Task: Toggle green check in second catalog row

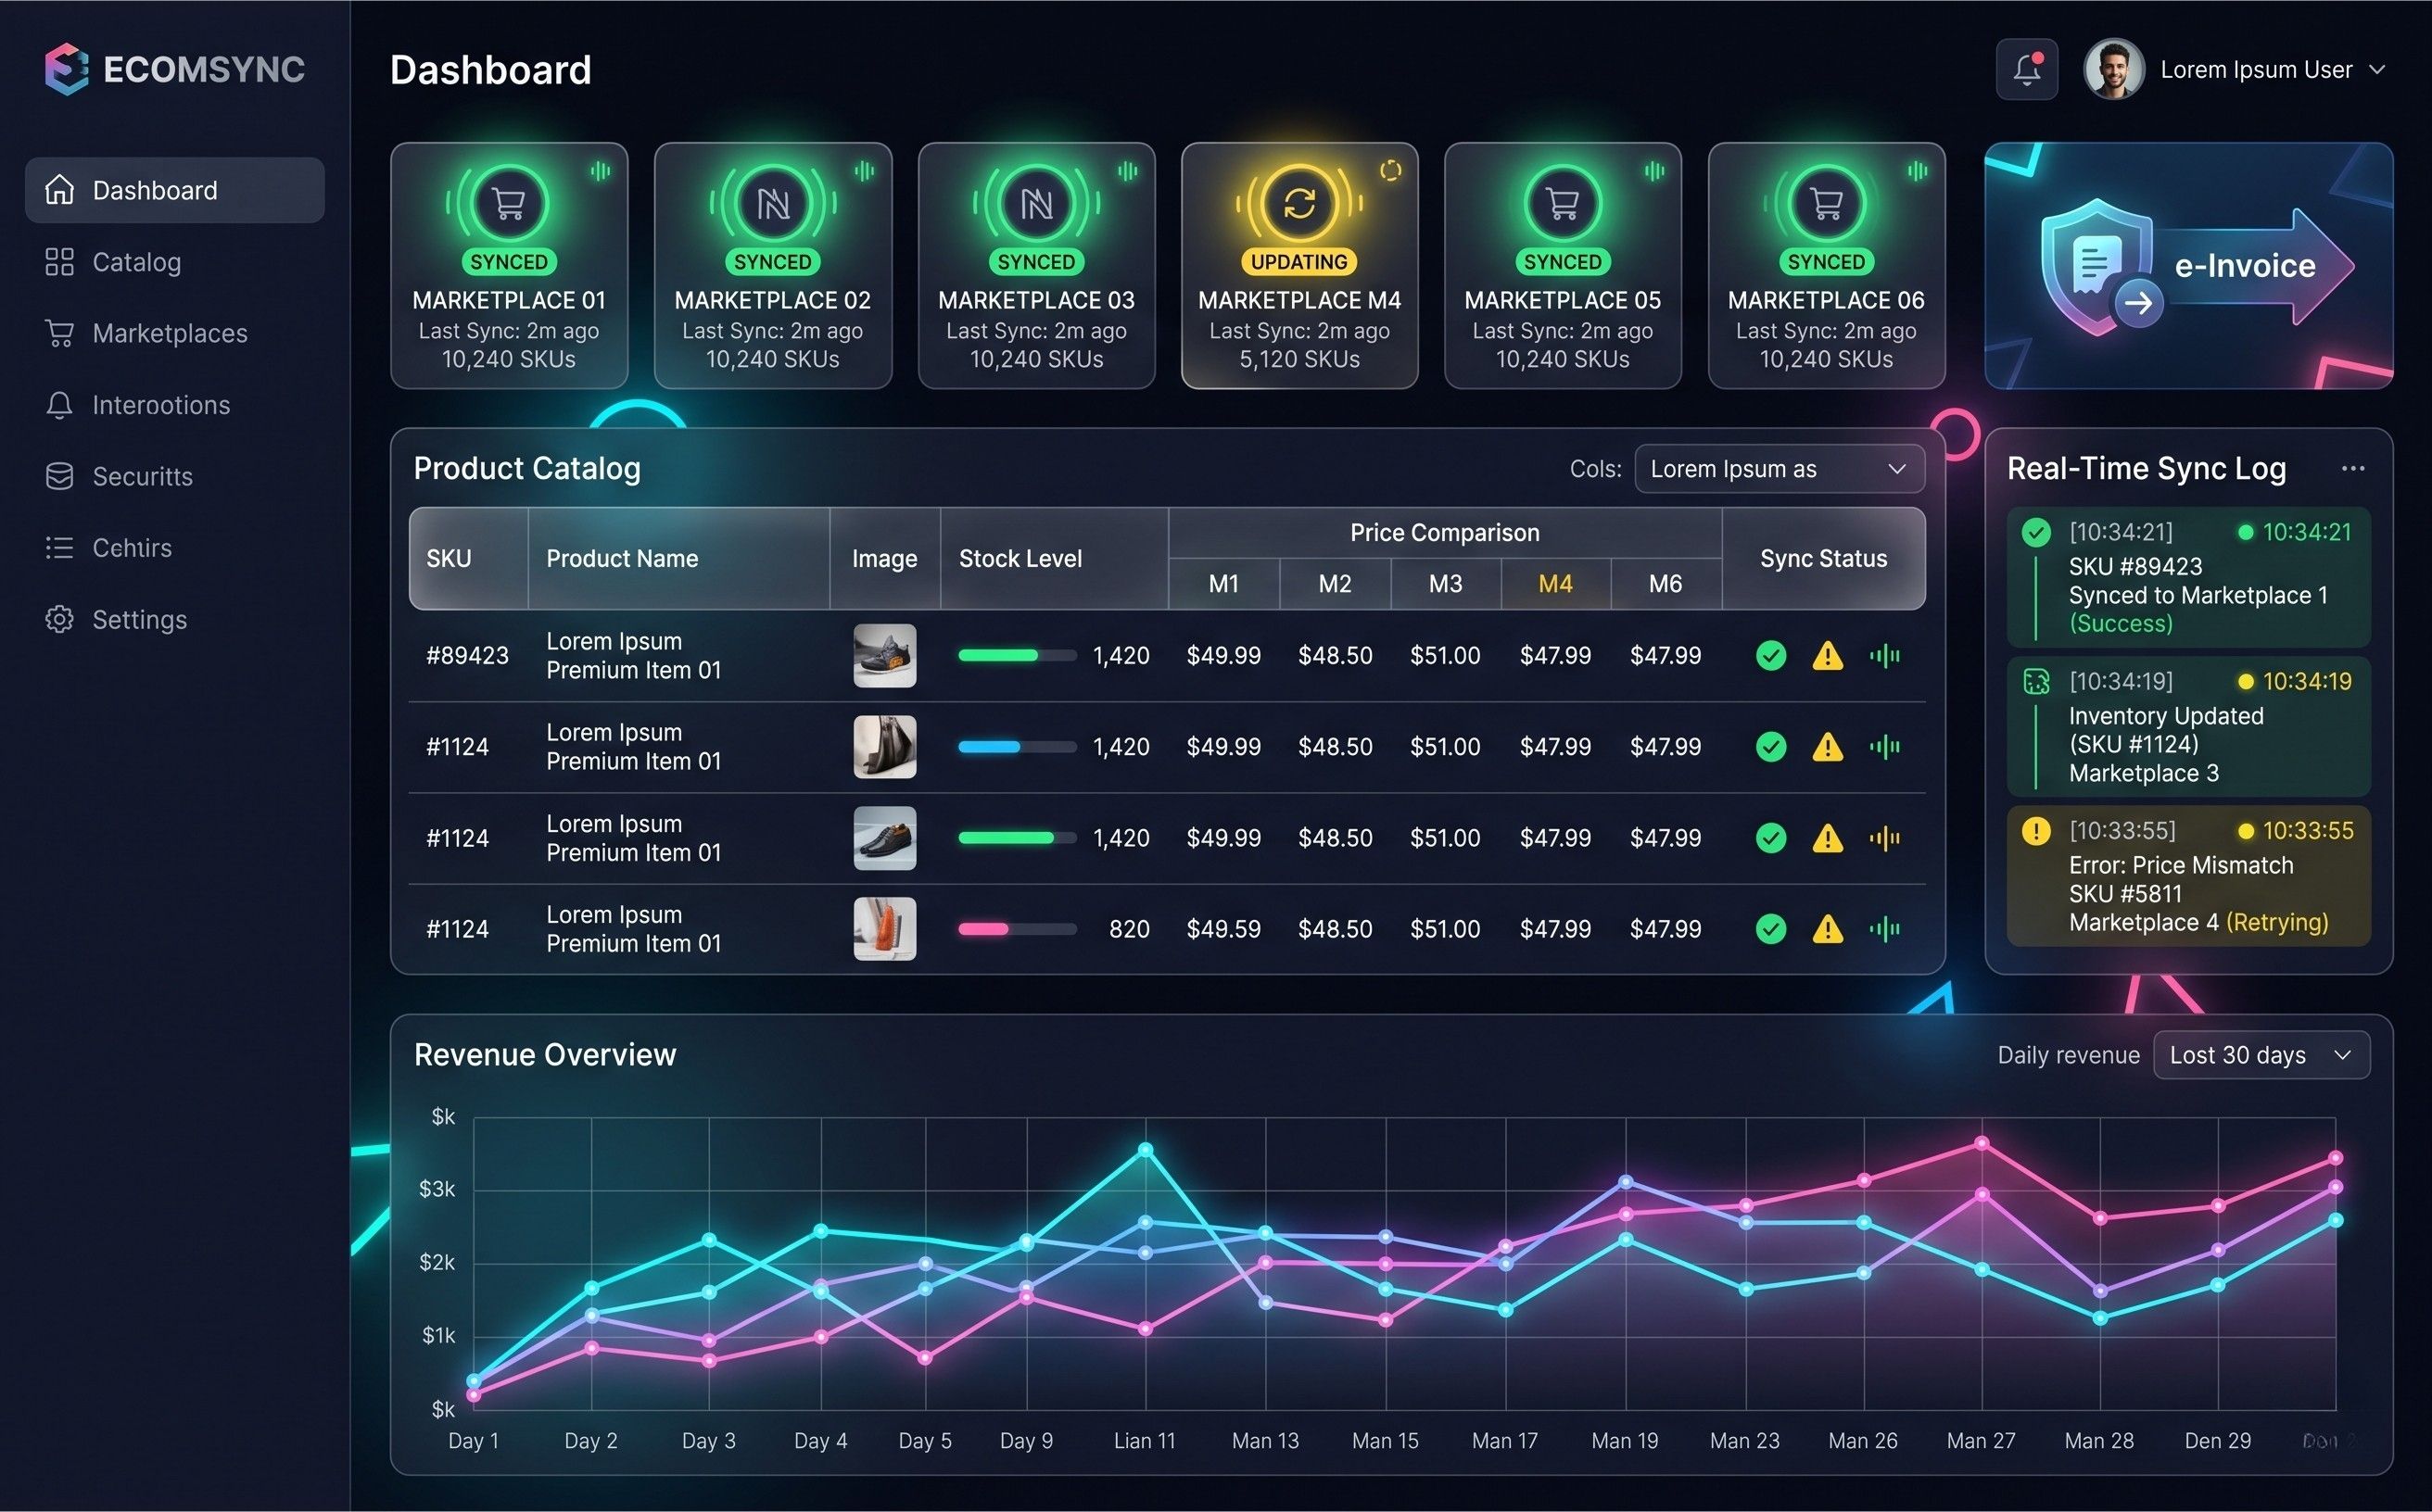Action: pos(1771,747)
